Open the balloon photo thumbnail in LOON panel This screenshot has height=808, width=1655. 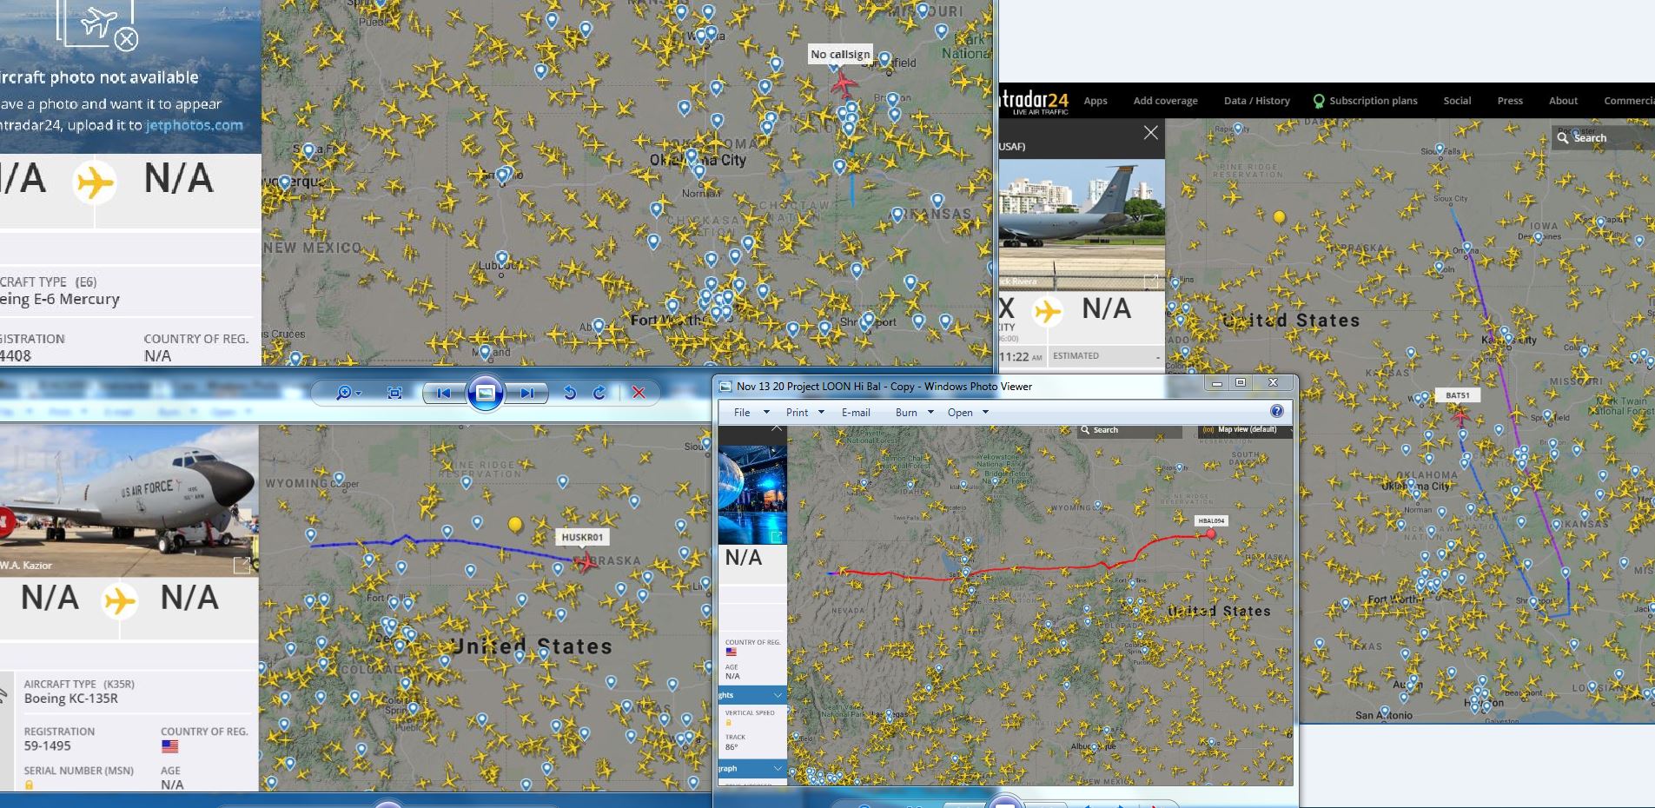coord(752,495)
